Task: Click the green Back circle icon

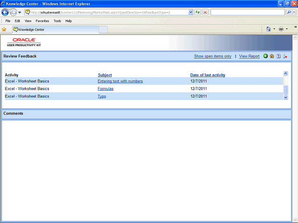Action: (x=265, y=56)
